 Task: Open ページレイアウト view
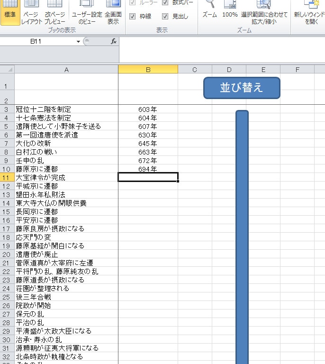point(31,12)
